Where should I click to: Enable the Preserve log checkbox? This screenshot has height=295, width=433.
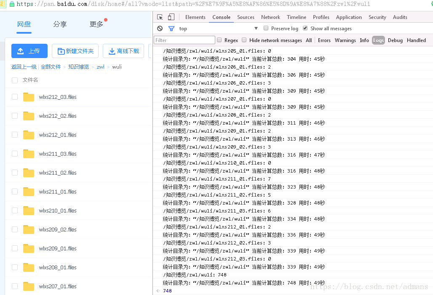tap(266, 28)
